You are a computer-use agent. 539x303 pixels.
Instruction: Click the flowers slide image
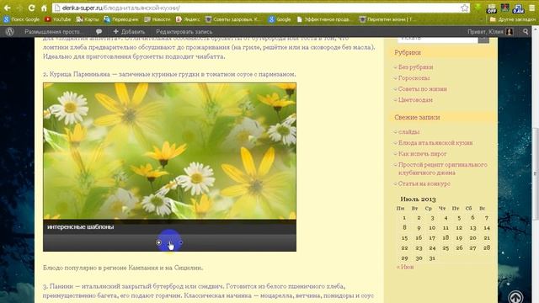click(169, 151)
